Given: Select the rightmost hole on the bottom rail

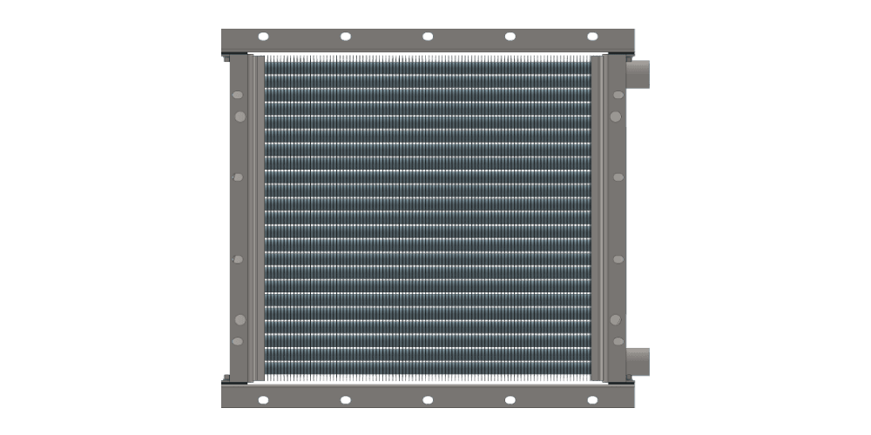Looking at the screenshot, I should (x=592, y=399).
